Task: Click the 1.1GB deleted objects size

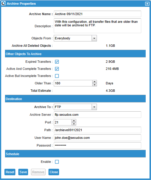Action: (110, 46)
